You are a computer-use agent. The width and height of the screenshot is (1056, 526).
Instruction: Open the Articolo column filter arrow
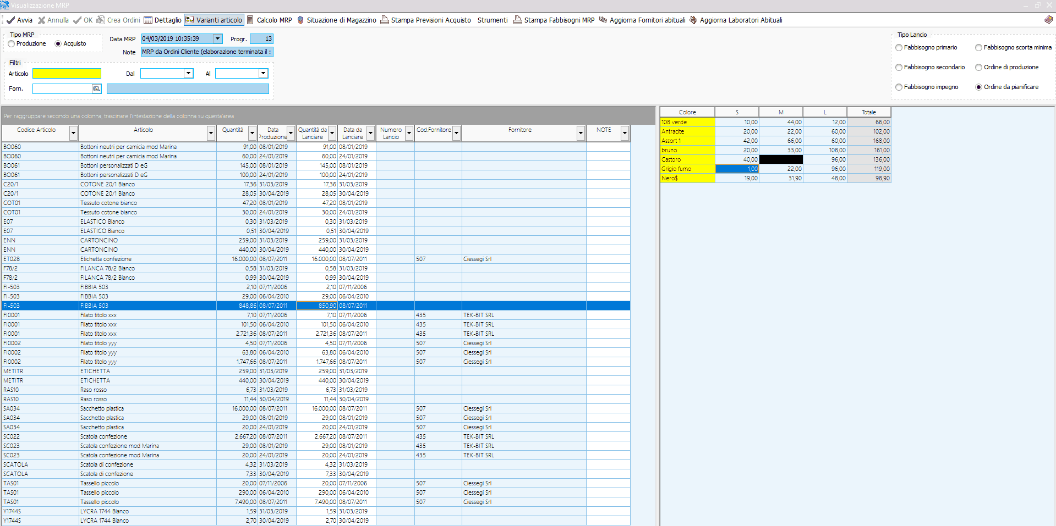coord(211,133)
